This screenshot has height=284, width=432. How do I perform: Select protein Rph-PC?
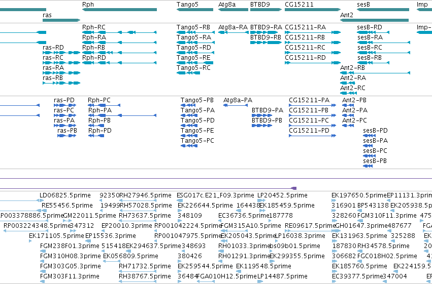(104, 105)
